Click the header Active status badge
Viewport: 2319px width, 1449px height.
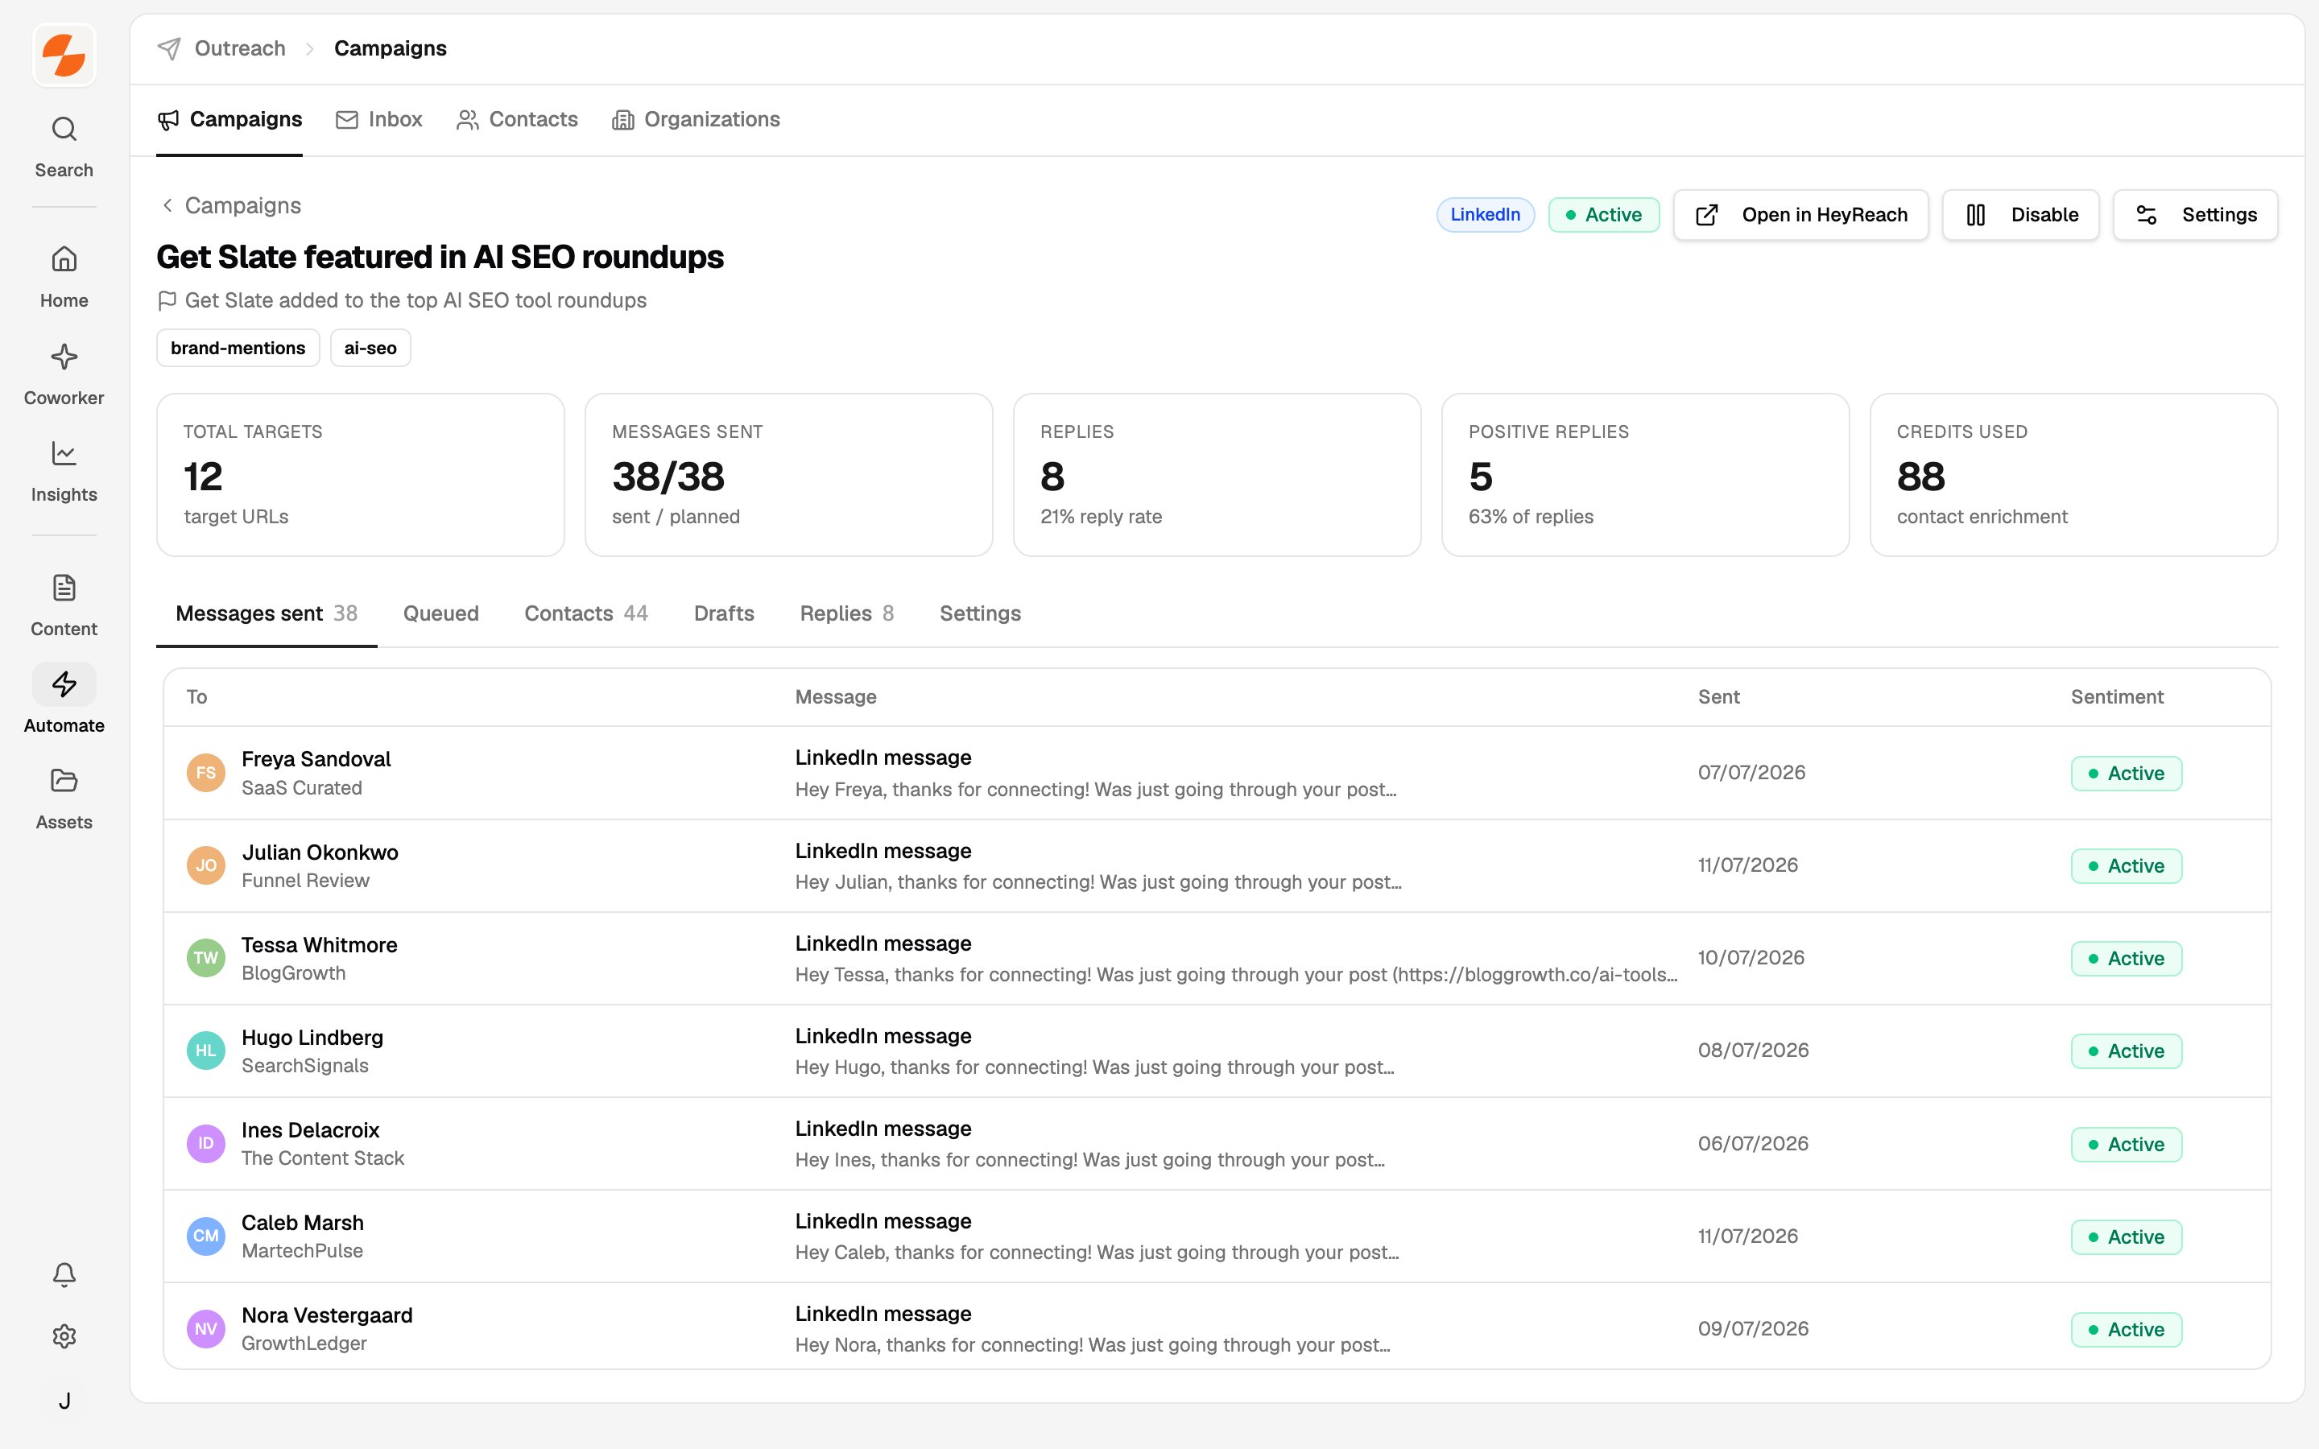[1604, 215]
